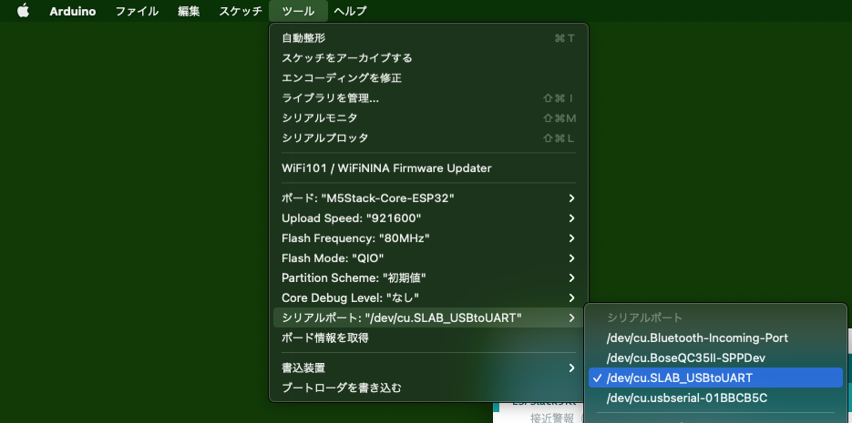Select /dev/cu.usbserial-01BBCB5C serial port
This screenshot has width=852, height=423.
point(715,398)
